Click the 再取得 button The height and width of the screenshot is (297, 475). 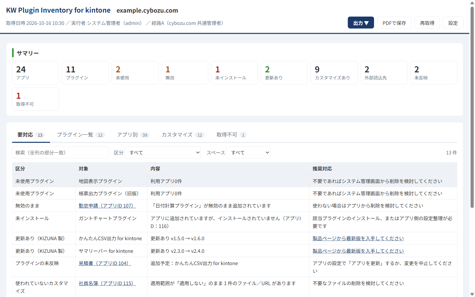pos(427,23)
